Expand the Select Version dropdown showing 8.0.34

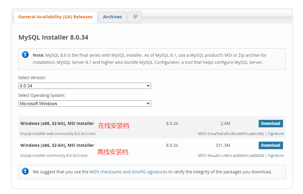(85, 86)
